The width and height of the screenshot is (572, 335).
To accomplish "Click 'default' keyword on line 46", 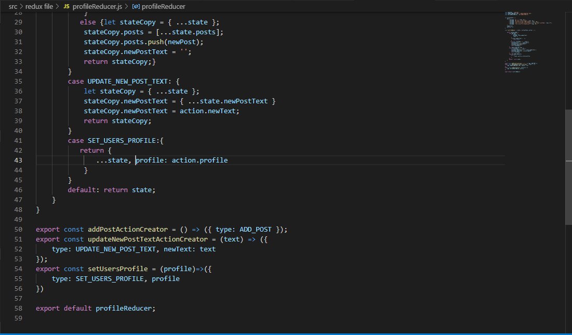I will click(82, 190).
